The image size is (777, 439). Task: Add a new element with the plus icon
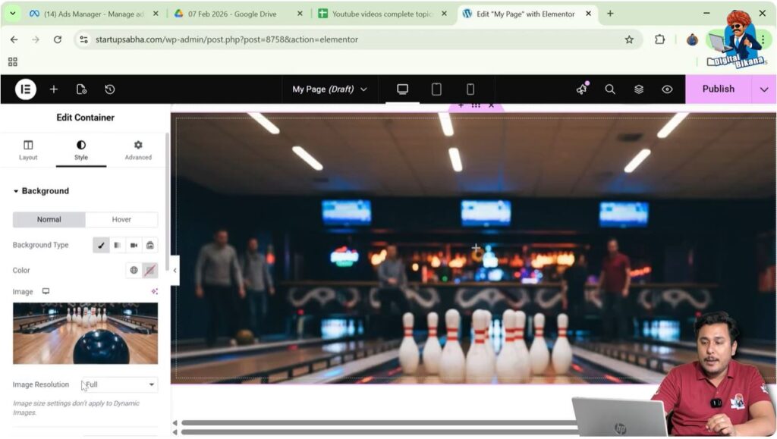click(x=53, y=89)
